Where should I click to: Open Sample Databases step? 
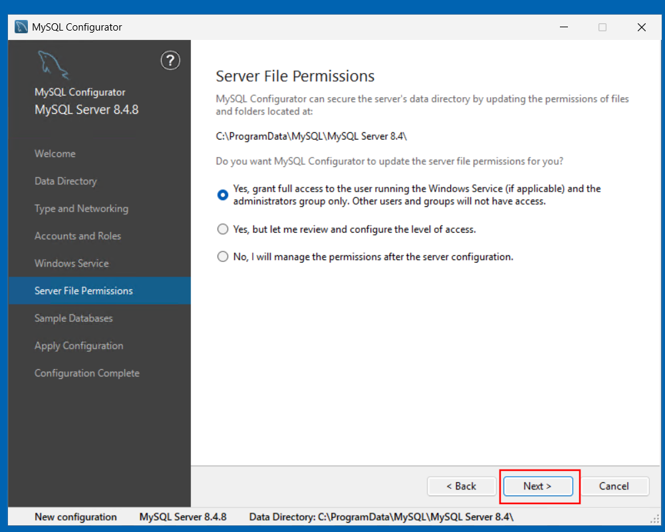tap(73, 318)
